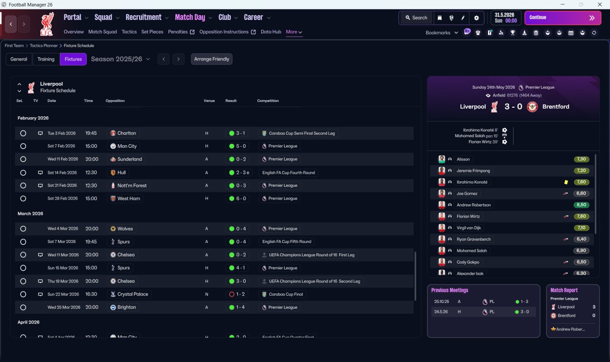Select the Charlton fixture radio button
The image size is (610, 362).
pos(23,133)
